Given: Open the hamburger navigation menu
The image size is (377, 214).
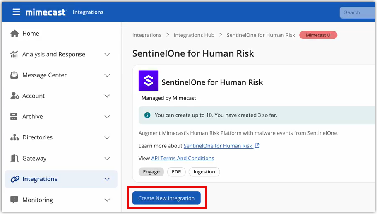Looking at the screenshot, I should pos(17,12).
